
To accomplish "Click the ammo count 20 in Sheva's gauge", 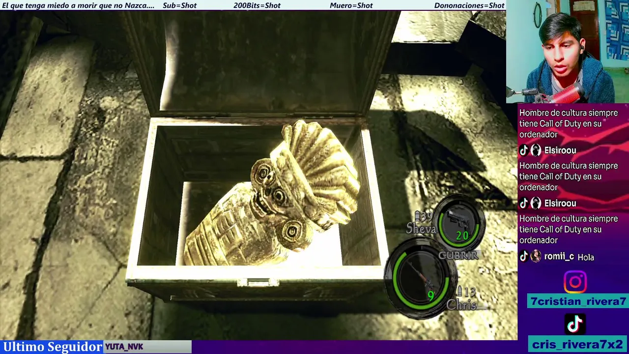I will point(462,236).
